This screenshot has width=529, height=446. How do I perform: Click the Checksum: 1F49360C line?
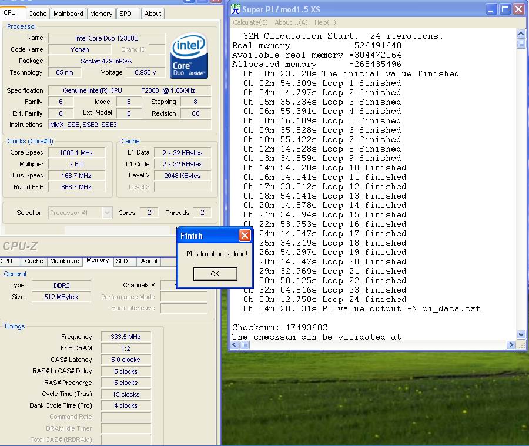coord(280,327)
